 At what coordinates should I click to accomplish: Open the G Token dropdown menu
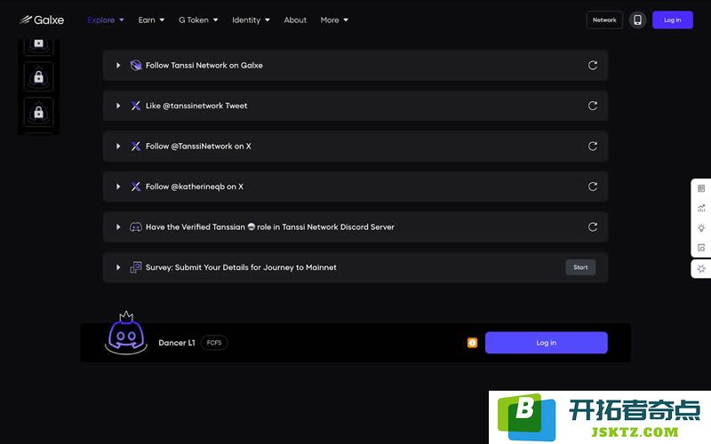pos(198,20)
